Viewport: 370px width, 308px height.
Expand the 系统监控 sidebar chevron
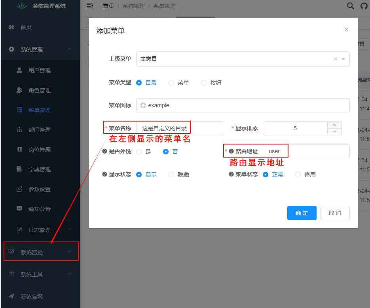point(70,251)
